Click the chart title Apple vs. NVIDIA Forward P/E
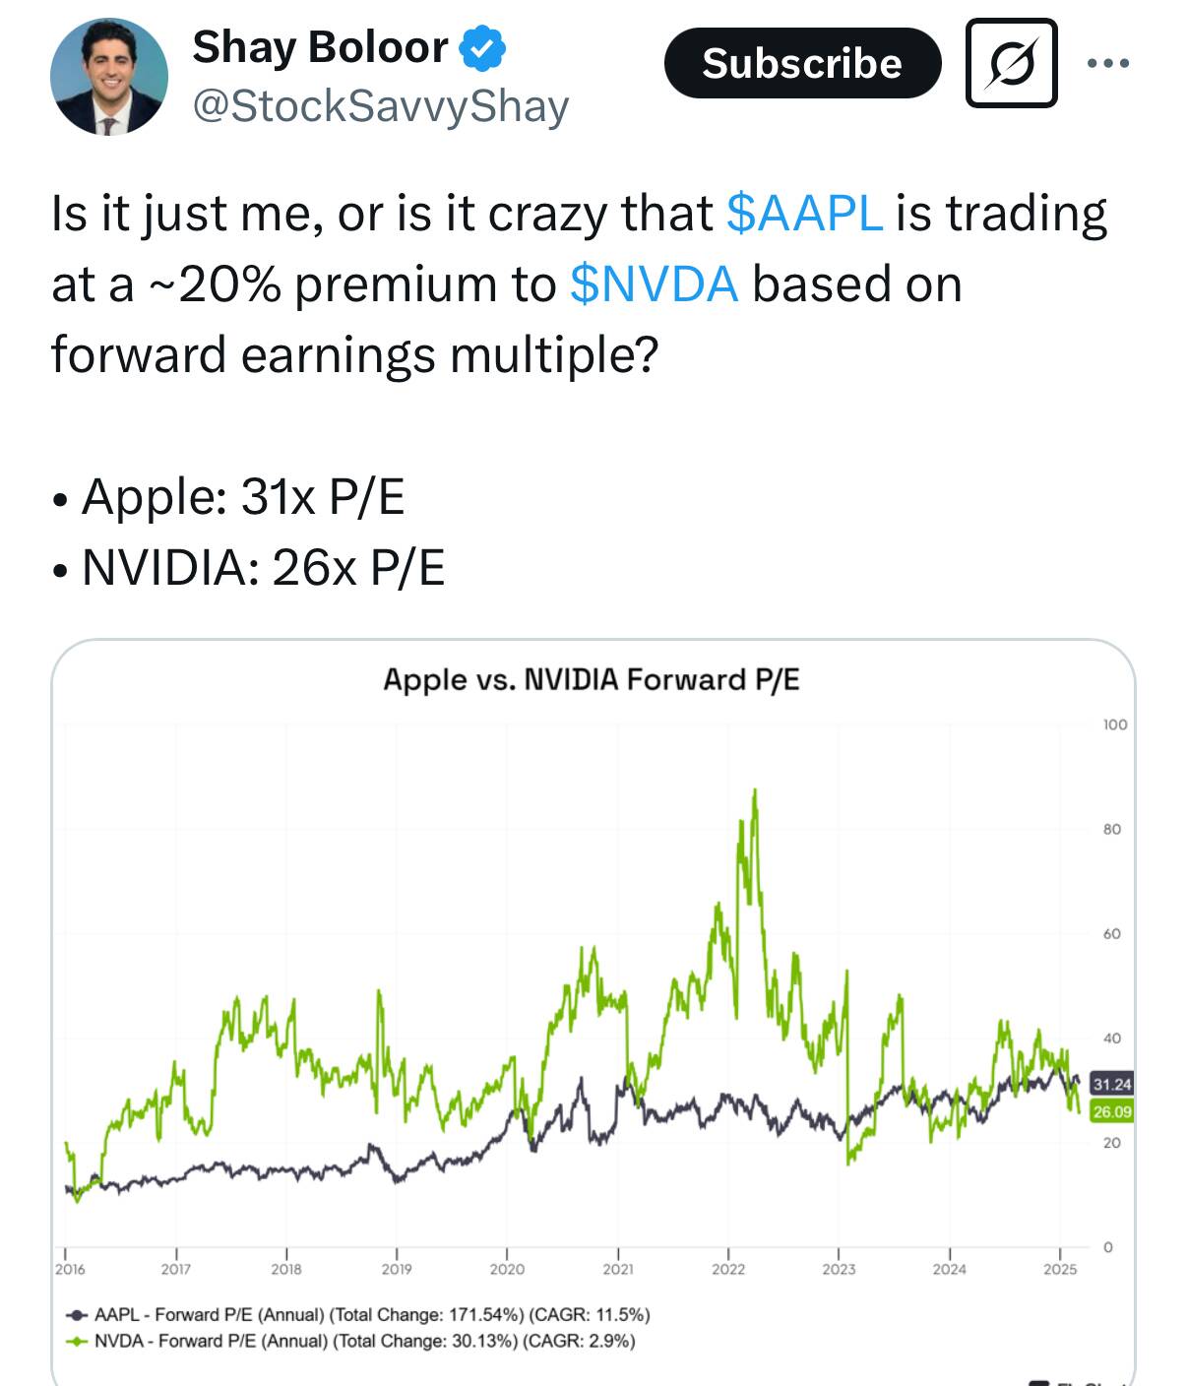Screen dimensions: 1187x1386 [x=592, y=679]
